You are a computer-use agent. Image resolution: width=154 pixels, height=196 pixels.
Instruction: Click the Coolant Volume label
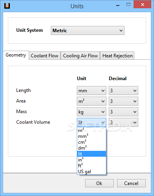pos(33,122)
